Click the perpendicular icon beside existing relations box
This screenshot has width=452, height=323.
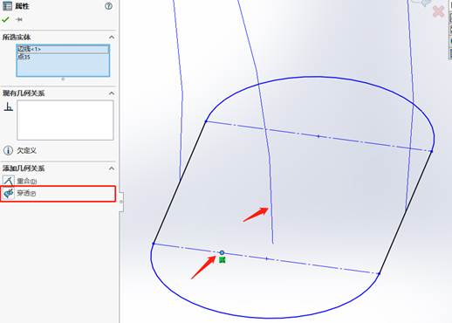pyautogui.click(x=9, y=107)
